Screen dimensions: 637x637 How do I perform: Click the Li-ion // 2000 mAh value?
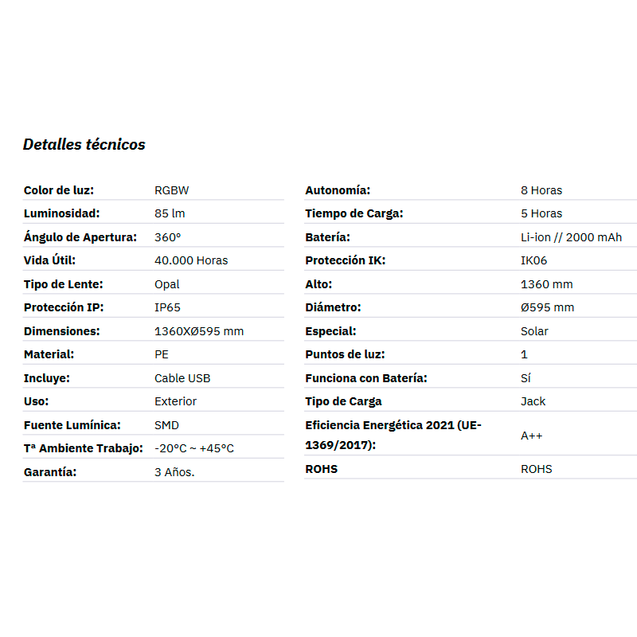click(x=571, y=237)
